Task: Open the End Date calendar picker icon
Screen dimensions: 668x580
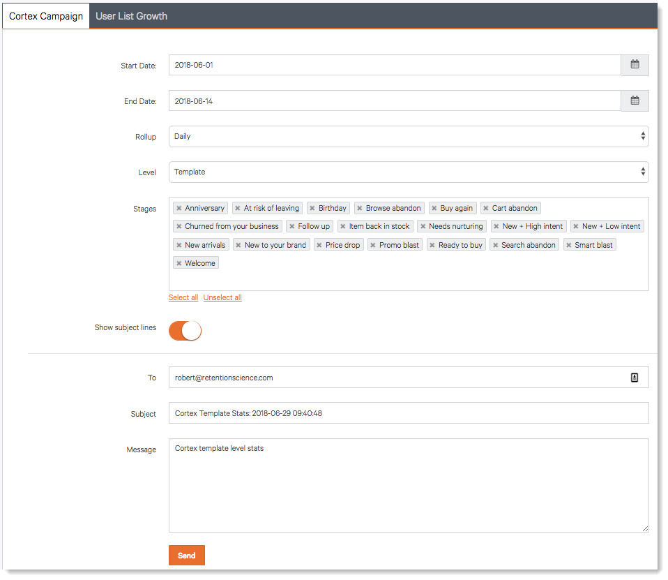Action: [x=635, y=101]
